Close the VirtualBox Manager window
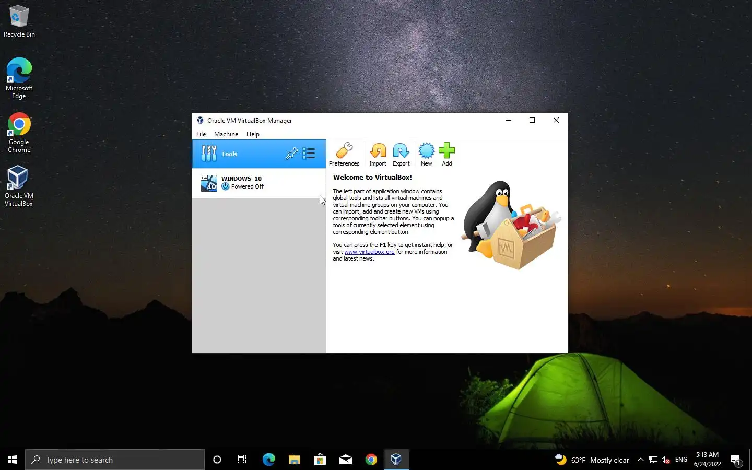This screenshot has height=470, width=752. tap(556, 120)
